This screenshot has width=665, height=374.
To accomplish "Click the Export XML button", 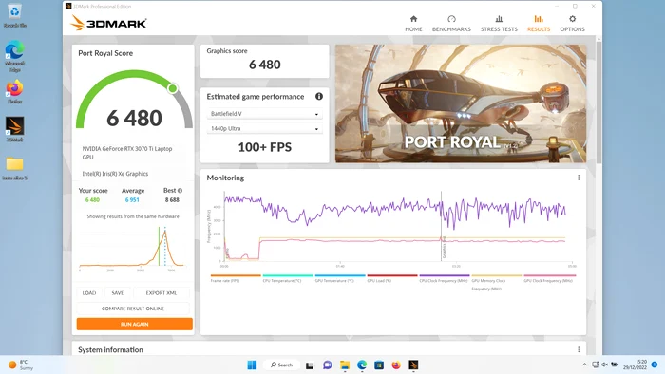I will tap(161, 292).
